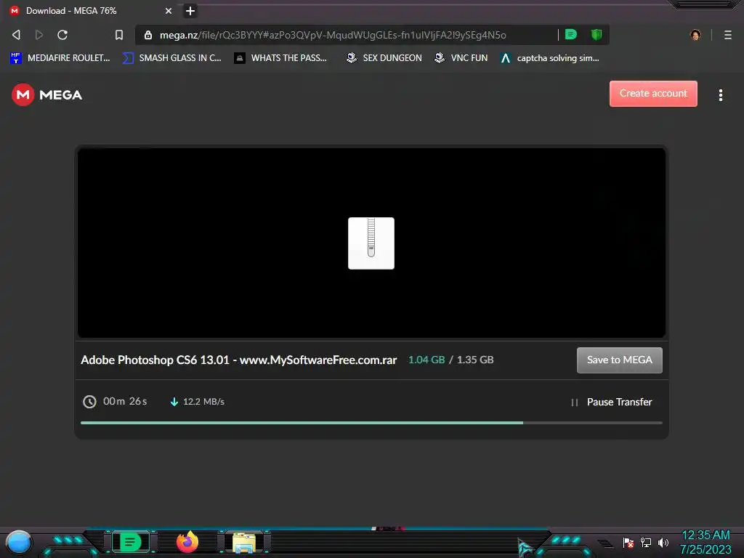Click the pause bars icon
This screenshot has width=744, height=558.
click(574, 403)
